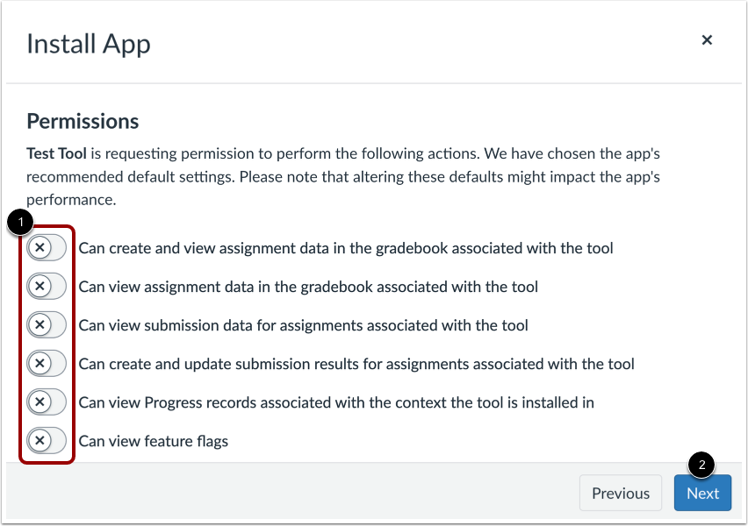The image size is (748, 526).
Task: Click the Next button
Action: pyautogui.click(x=702, y=493)
